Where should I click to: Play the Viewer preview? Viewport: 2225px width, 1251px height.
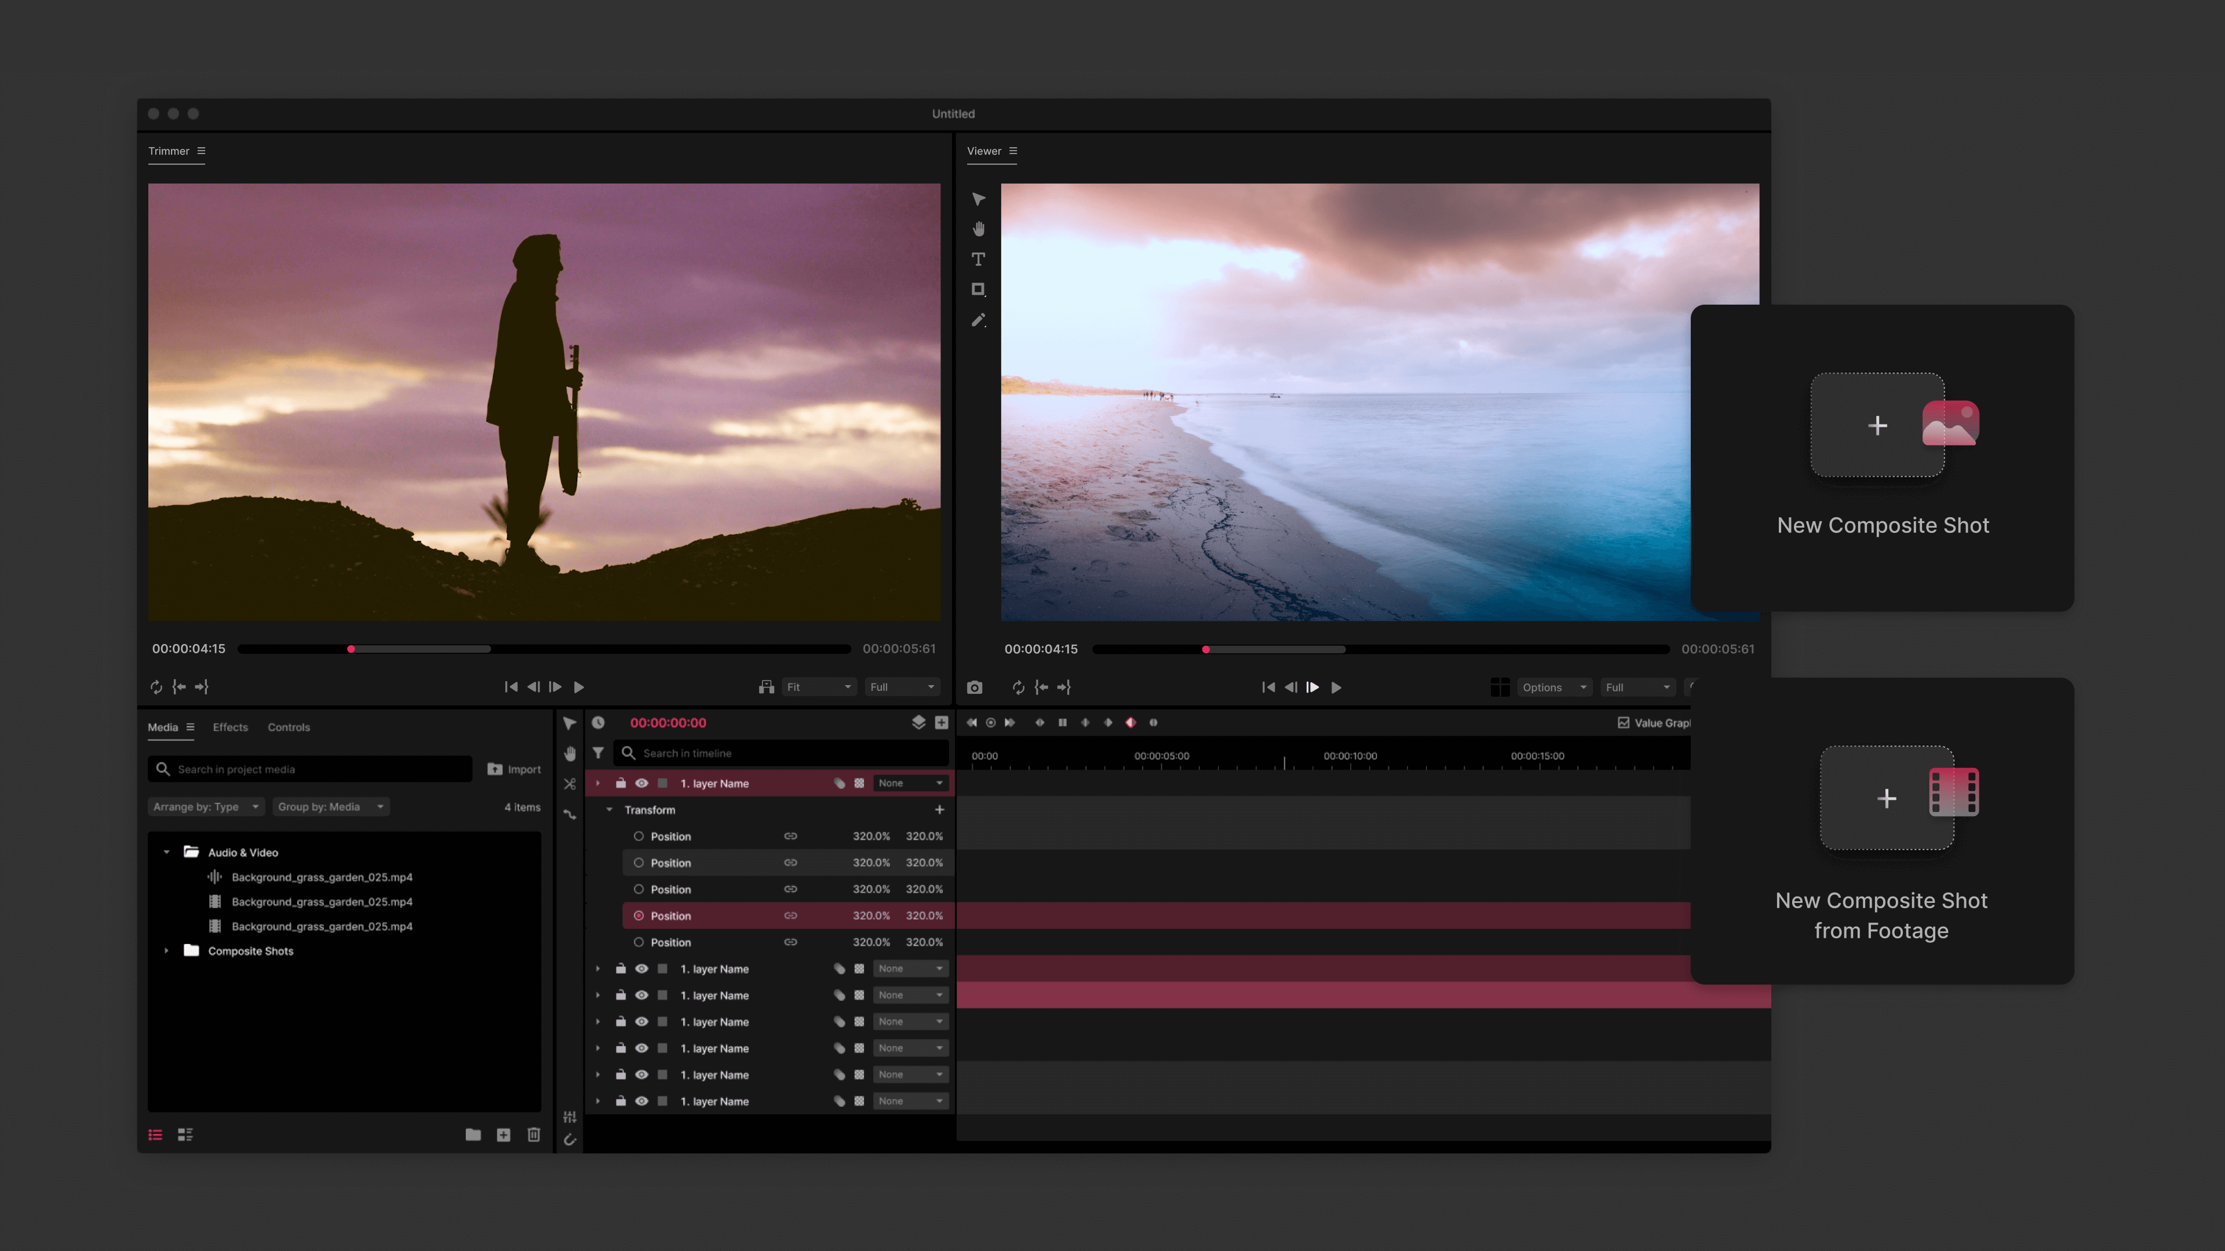[x=1336, y=687]
